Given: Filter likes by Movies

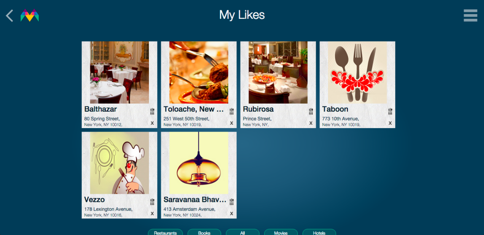Looking at the screenshot, I should (281, 233).
